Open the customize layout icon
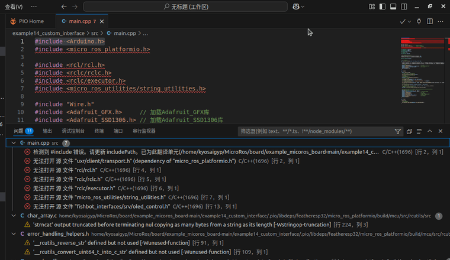The image size is (450, 260). pos(372,6)
